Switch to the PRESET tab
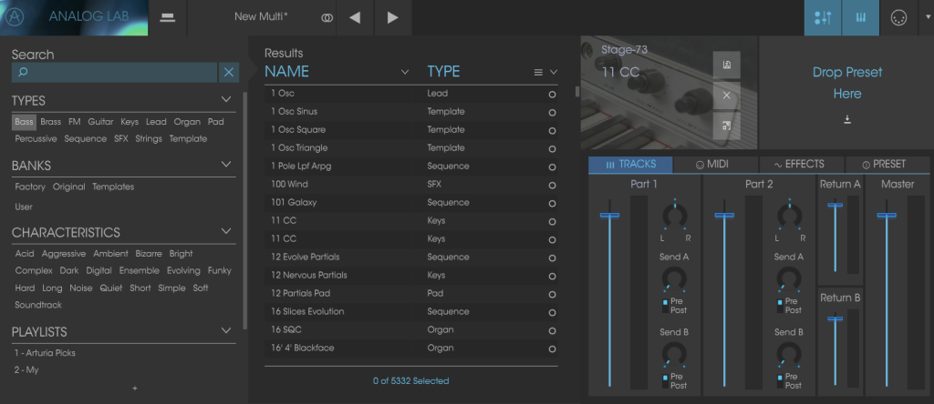The width and height of the screenshot is (934, 404). point(887,165)
